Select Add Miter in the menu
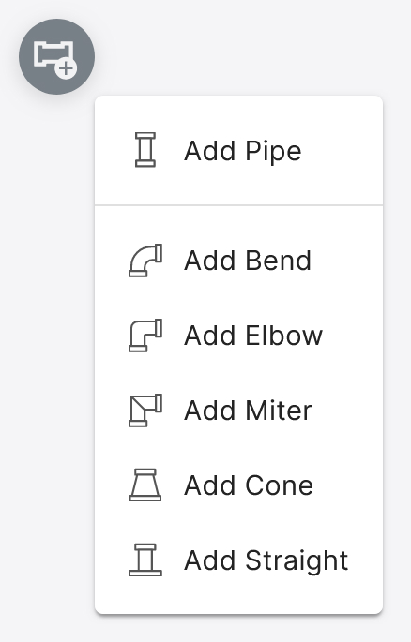The width and height of the screenshot is (411, 642). [x=239, y=411]
